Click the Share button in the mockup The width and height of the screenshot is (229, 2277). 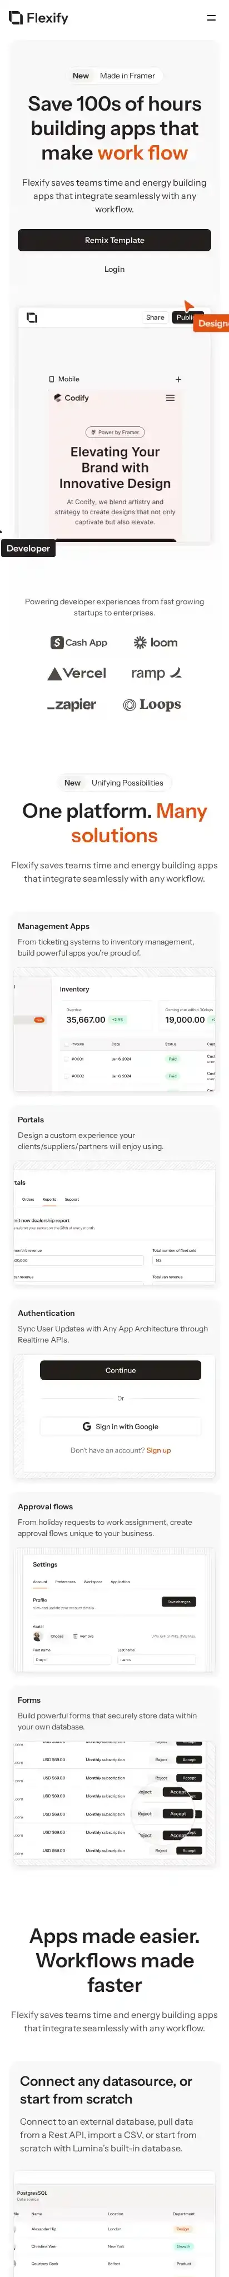click(155, 317)
